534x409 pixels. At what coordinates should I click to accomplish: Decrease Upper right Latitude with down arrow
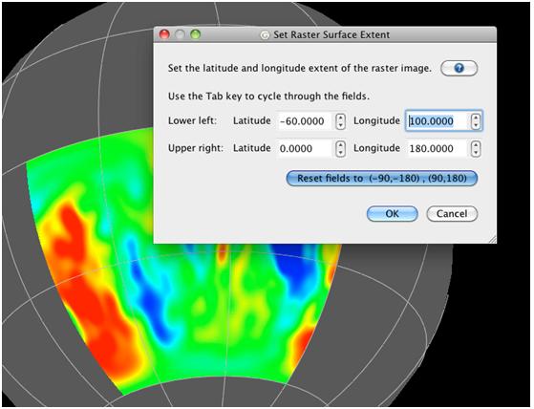340,153
